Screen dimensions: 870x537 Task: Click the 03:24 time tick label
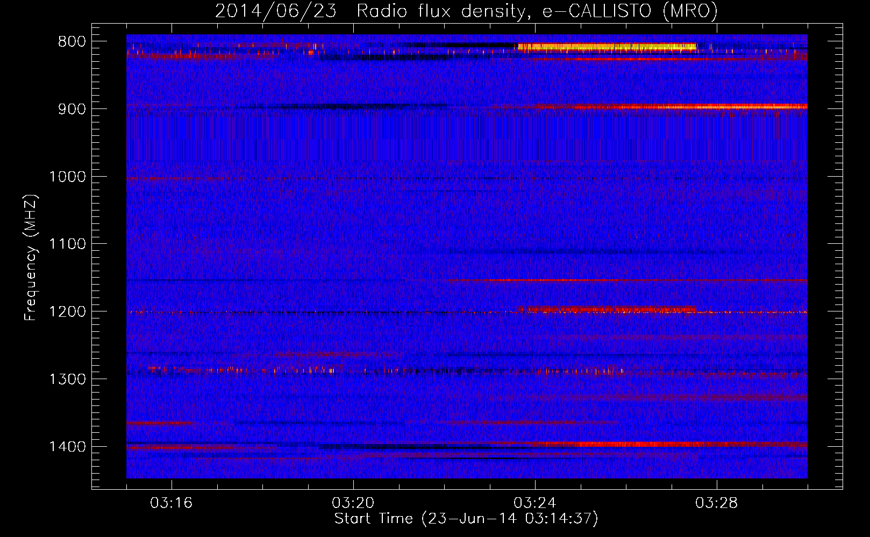click(x=535, y=503)
